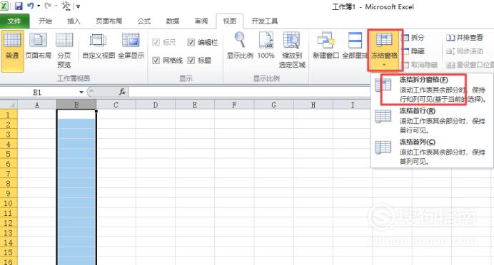Viewport: 494px width, 265px height.
Task: Select column F header
Action: click(234, 105)
